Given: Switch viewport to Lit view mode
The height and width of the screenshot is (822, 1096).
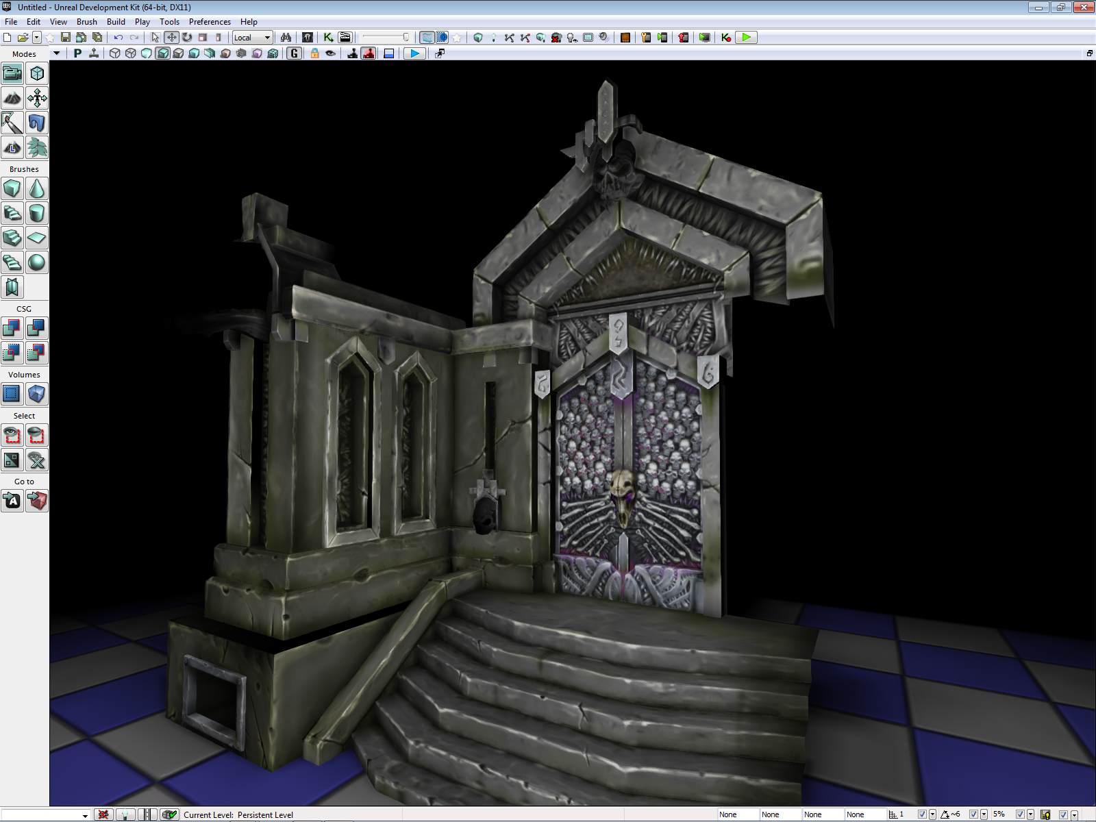Looking at the screenshot, I should point(162,53).
